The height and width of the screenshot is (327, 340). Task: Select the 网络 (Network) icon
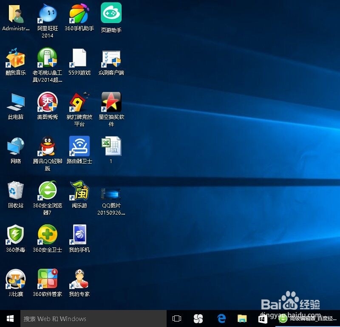tap(16, 146)
